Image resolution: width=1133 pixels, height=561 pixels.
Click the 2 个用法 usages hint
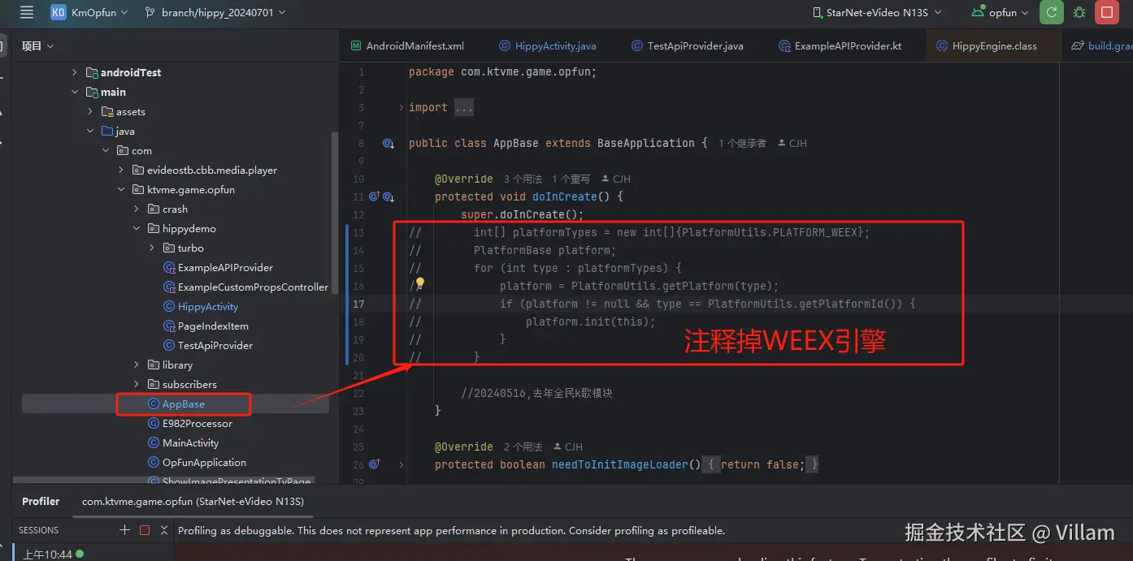[x=523, y=447]
